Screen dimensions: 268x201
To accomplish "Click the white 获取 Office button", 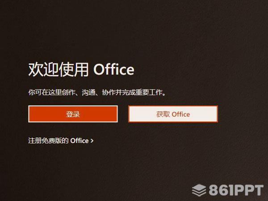I will coord(173,114).
